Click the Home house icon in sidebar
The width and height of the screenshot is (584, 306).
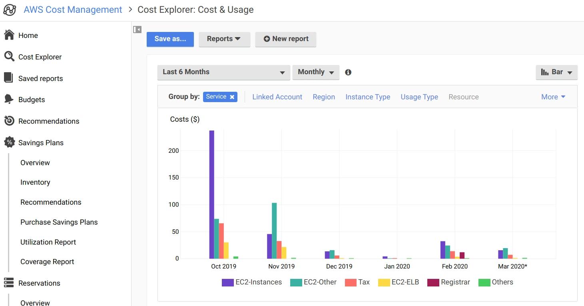click(9, 35)
